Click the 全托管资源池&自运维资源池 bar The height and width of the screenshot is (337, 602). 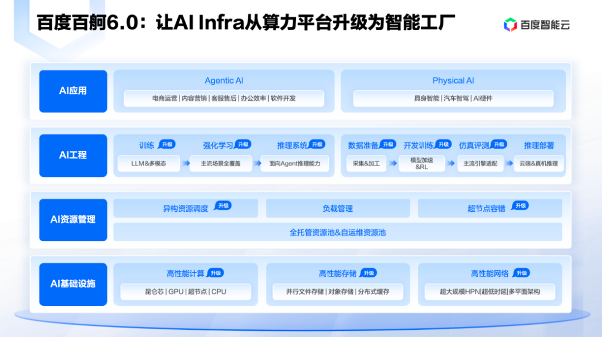[338, 232]
